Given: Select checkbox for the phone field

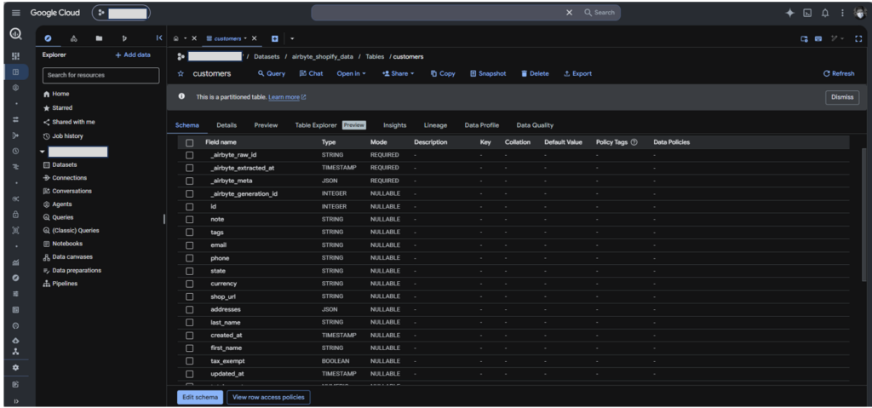Looking at the screenshot, I should click(x=190, y=258).
